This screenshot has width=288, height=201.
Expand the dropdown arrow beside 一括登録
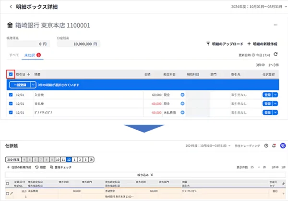tap(33, 85)
